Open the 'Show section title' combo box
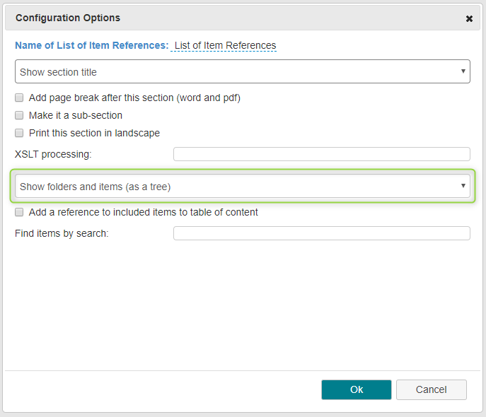486x417 pixels. (x=243, y=71)
